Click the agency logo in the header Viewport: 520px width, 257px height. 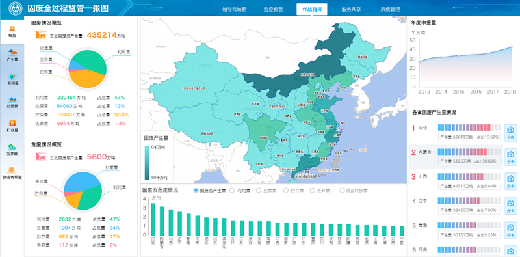(15, 8)
